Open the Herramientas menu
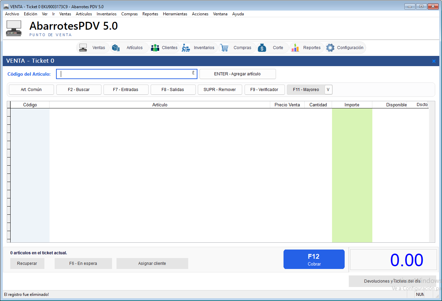This screenshot has width=442, height=301. click(x=175, y=14)
